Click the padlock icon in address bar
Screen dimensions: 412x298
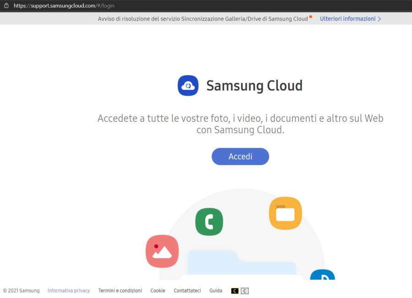point(6,5)
